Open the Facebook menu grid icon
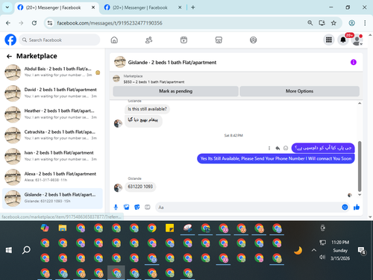 pyautogui.click(x=329, y=40)
